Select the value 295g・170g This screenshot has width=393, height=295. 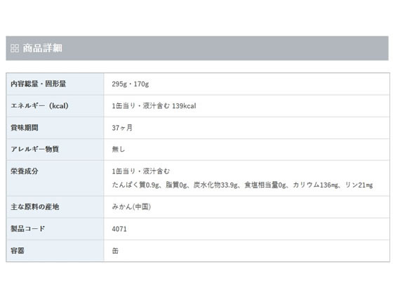coord(131,84)
